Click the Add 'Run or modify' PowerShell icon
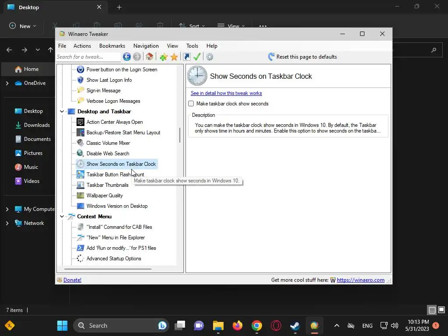This screenshot has height=336, width=448. (x=80, y=248)
